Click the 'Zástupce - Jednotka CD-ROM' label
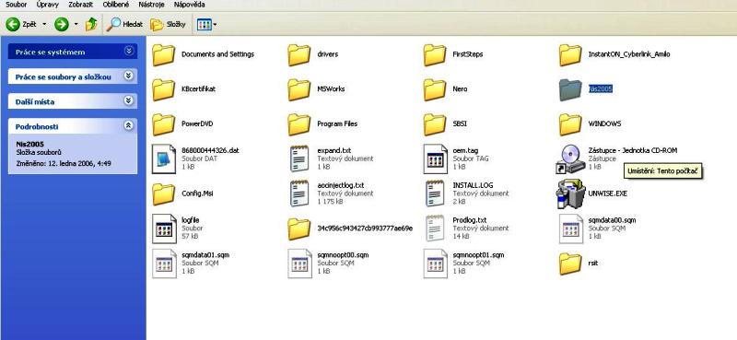The image size is (737, 340). coord(633,150)
